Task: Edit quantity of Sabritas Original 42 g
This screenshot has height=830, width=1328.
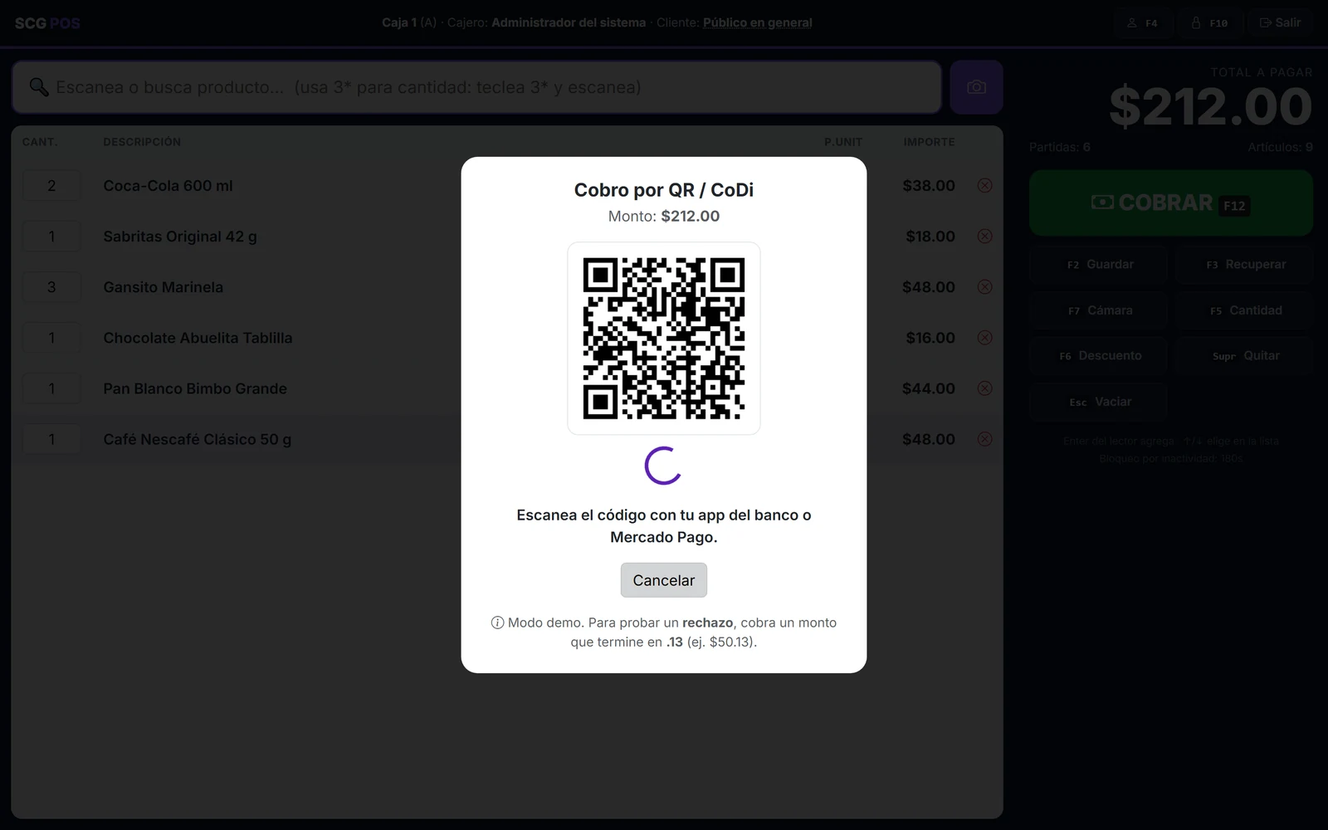Action: (x=51, y=237)
